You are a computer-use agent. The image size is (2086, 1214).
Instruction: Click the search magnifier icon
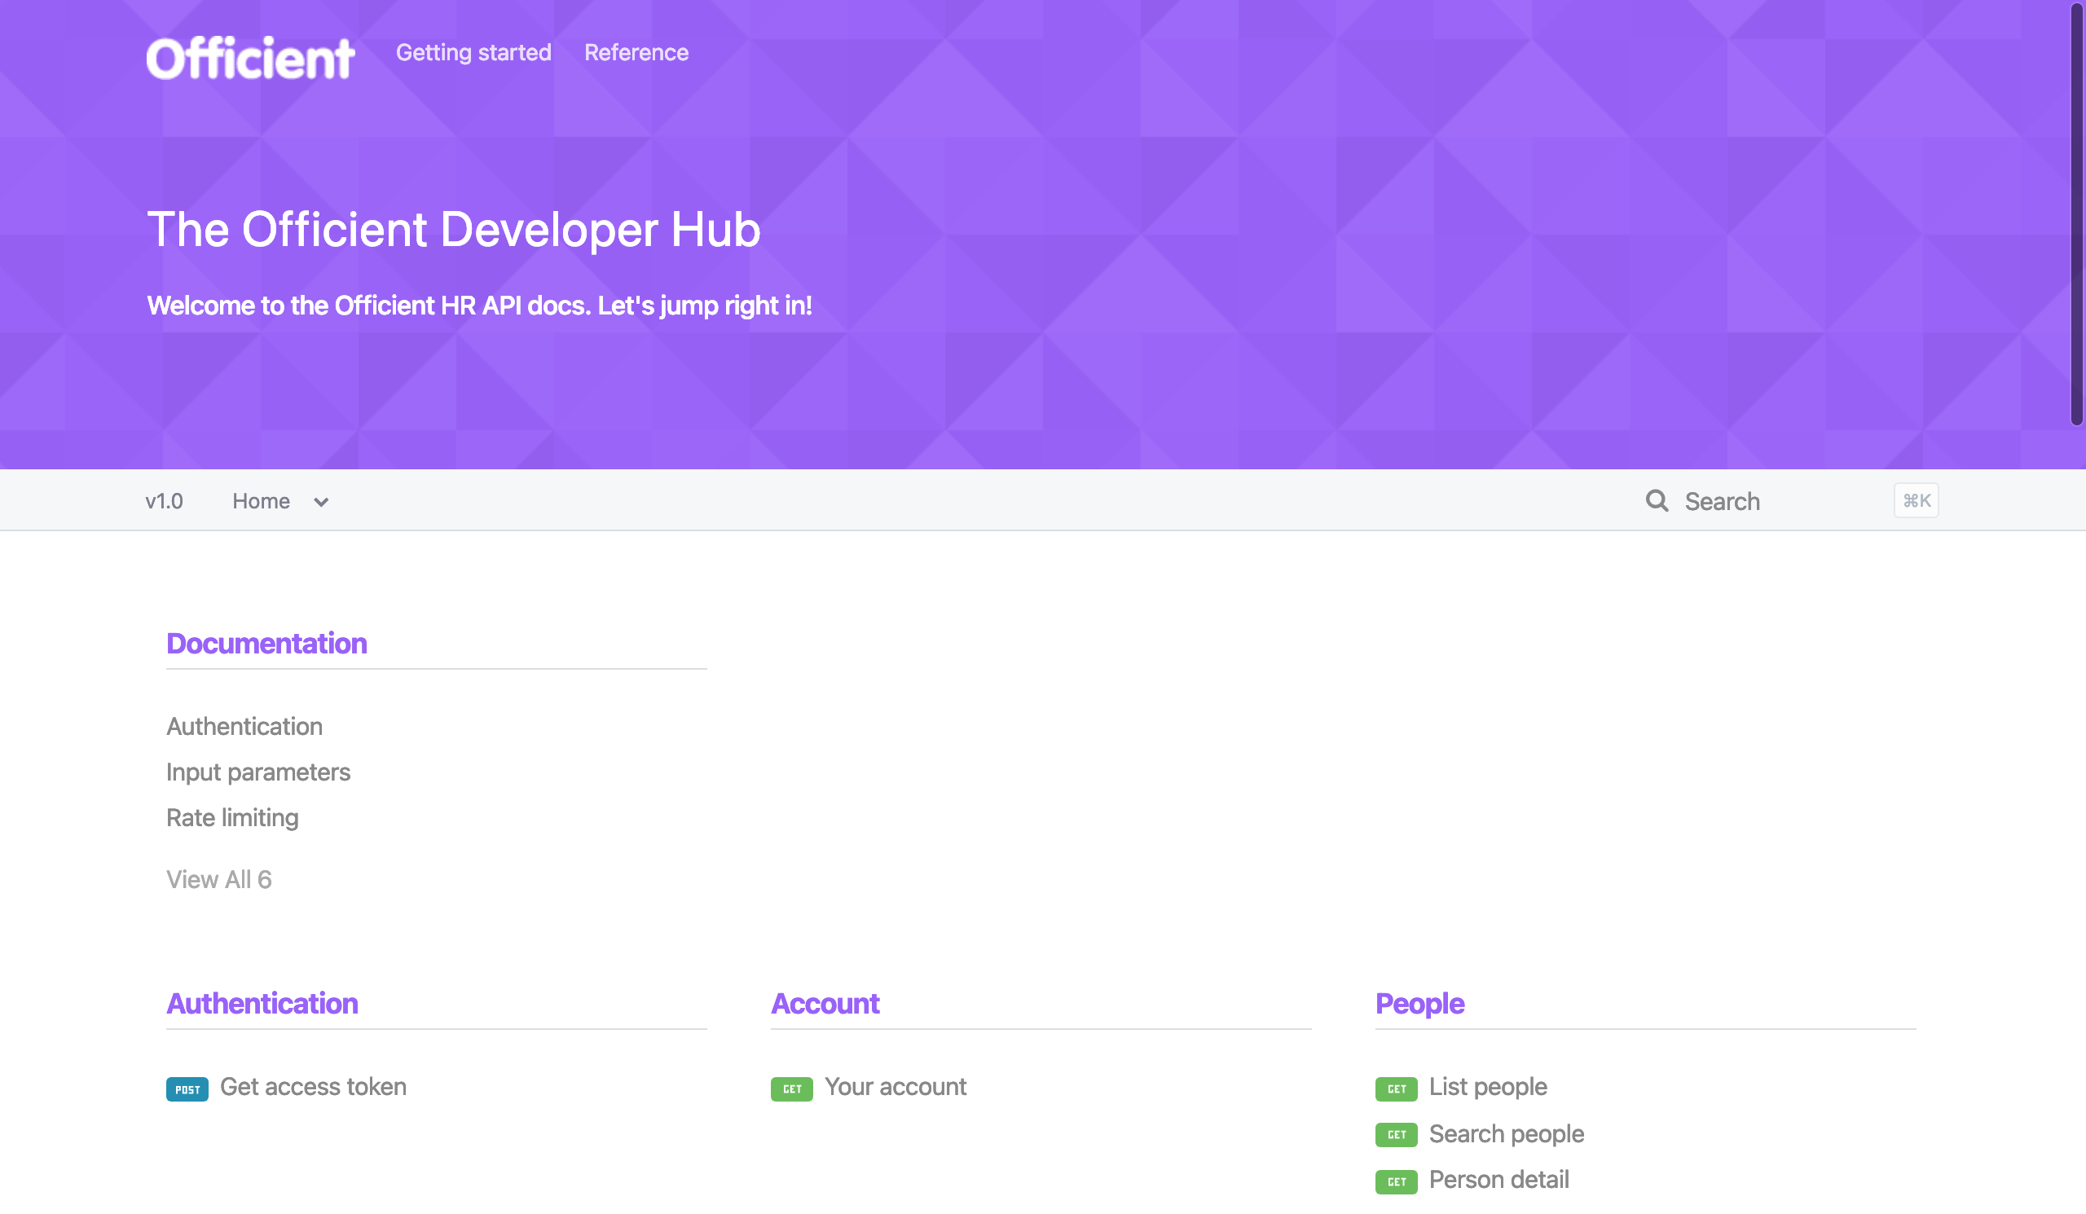pyautogui.click(x=1657, y=500)
